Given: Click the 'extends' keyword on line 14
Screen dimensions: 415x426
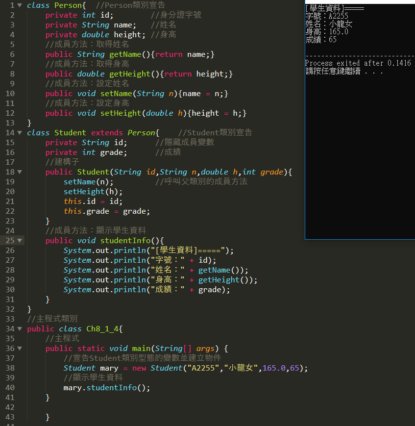Looking at the screenshot, I should coord(107,133).
